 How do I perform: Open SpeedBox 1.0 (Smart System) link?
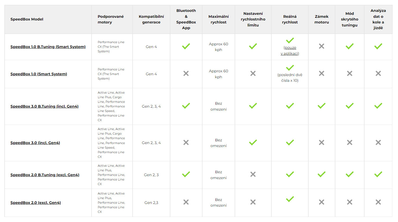39,74
